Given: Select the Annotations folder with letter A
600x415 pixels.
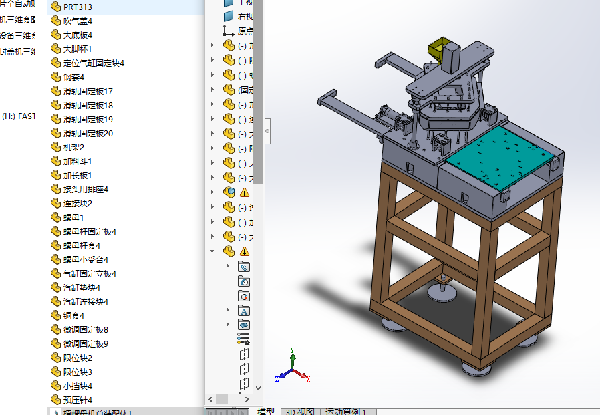Looking at the screenshot, I should 244,311.
